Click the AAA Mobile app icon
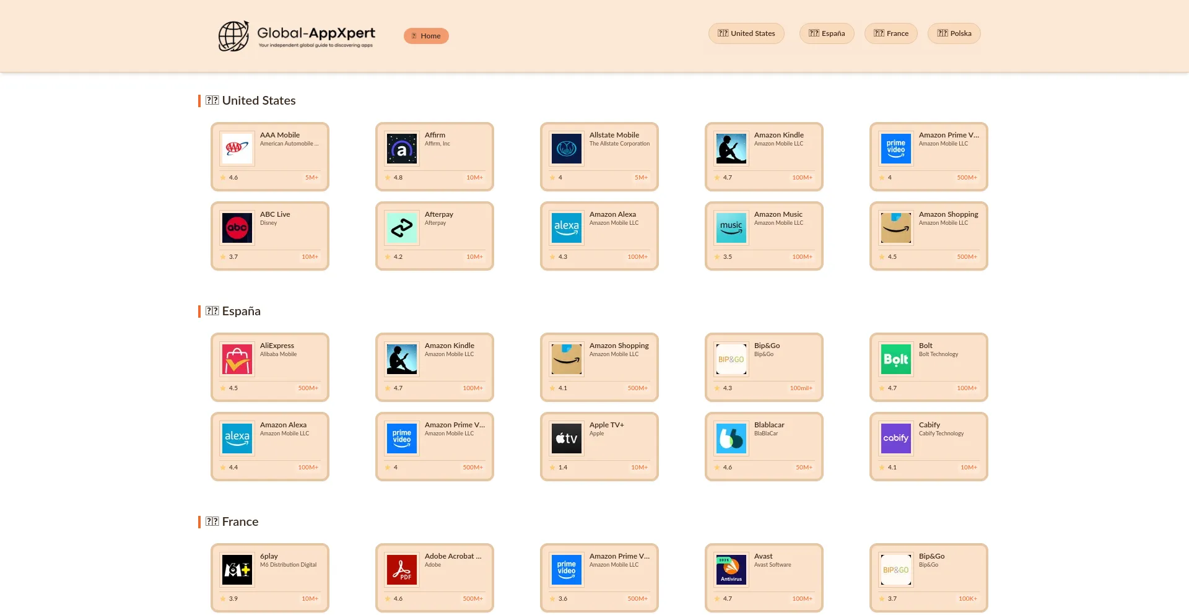This screenshot has height=615, width=1189. 237,149
